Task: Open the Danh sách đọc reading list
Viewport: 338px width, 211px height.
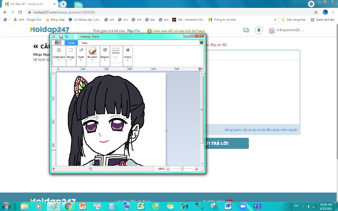Action: 323,19
